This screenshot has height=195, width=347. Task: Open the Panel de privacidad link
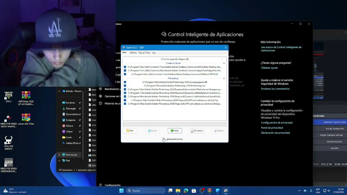tap(272, 128)
